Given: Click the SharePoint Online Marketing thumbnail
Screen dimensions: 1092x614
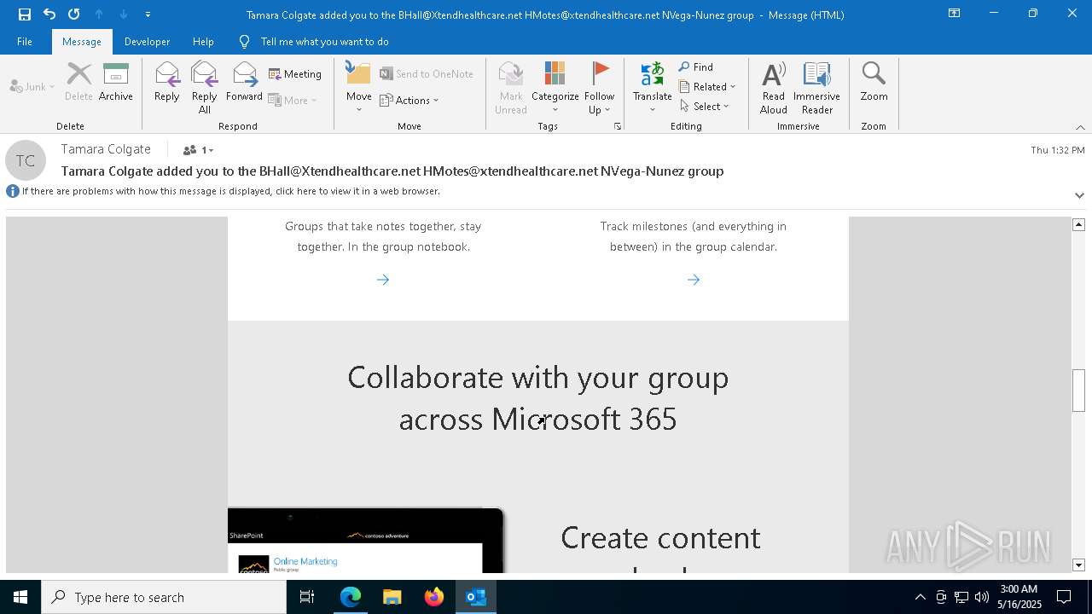Looking at the screenshot, I should [x=366, y=541].
